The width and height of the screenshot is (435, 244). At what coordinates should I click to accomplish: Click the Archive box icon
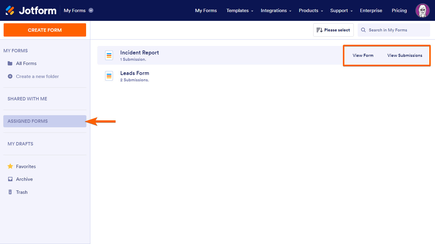(10, 179)
